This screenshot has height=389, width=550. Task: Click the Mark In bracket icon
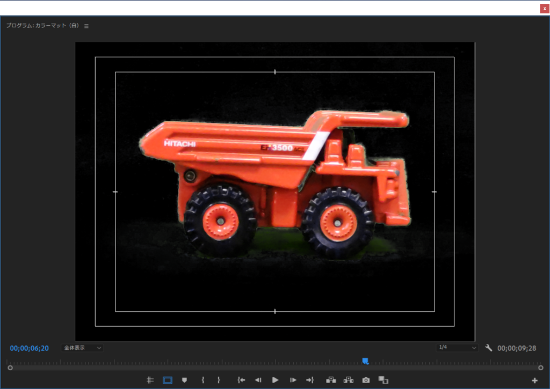[x=202, y=380]
